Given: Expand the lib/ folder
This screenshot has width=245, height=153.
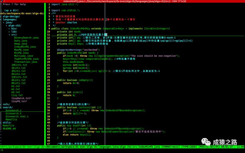Looking at the screenshot, I should tap(14, 31).
